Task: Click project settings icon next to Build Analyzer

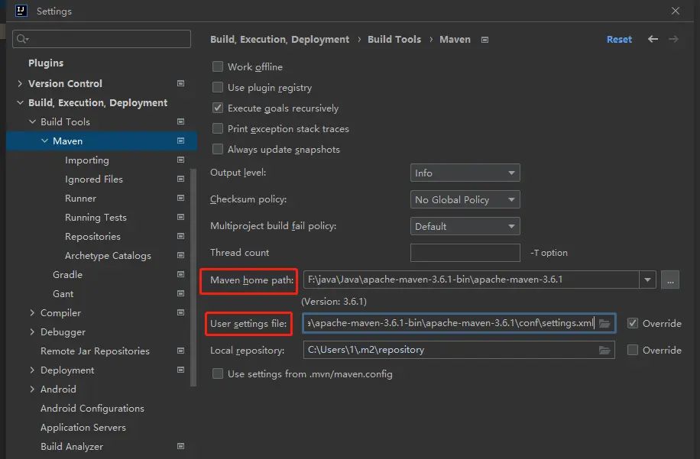Action: (181, 447)
